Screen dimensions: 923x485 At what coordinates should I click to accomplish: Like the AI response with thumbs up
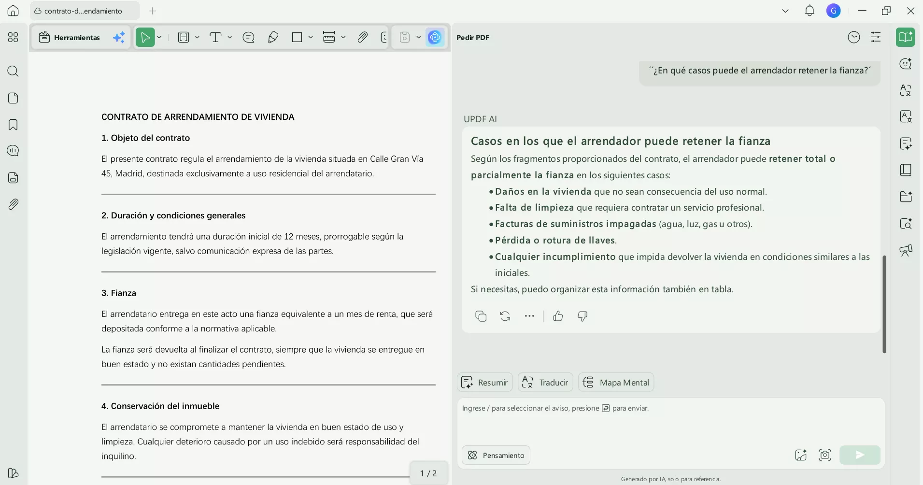point(558,316)
